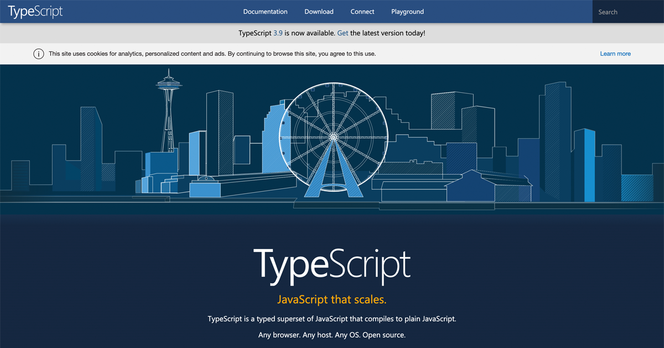Click the 'JavaScript that scales' tagline
This screenshot has height=348, width=664.
tap(332, 299)
